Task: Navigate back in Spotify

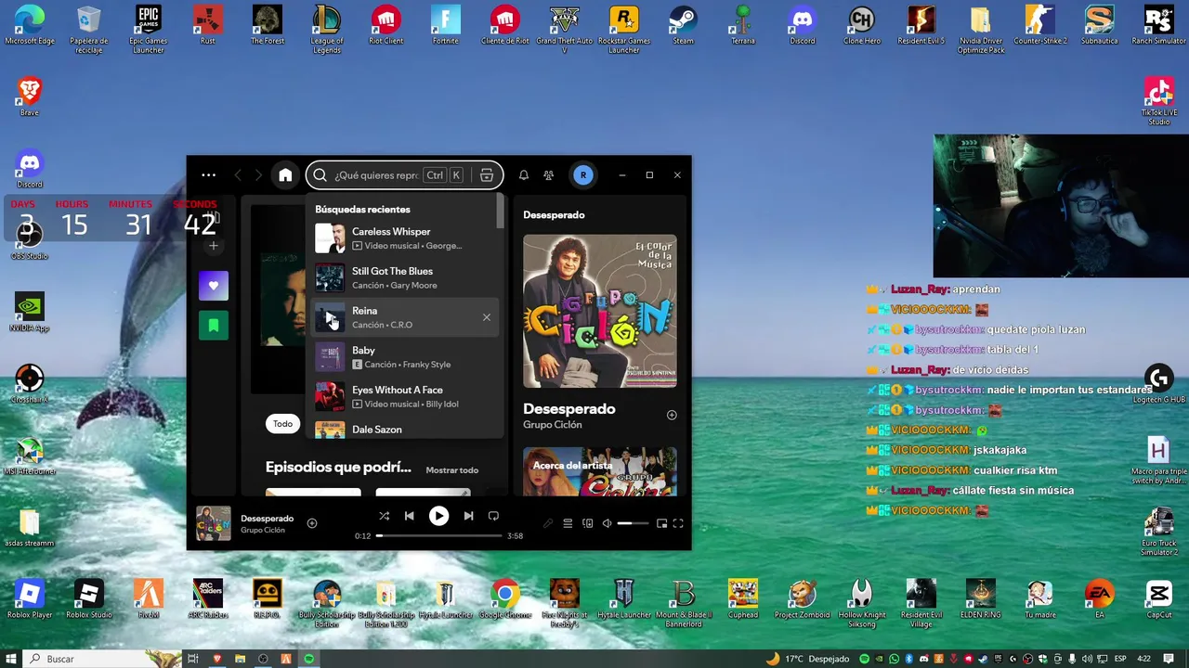Action: point(238,175)
